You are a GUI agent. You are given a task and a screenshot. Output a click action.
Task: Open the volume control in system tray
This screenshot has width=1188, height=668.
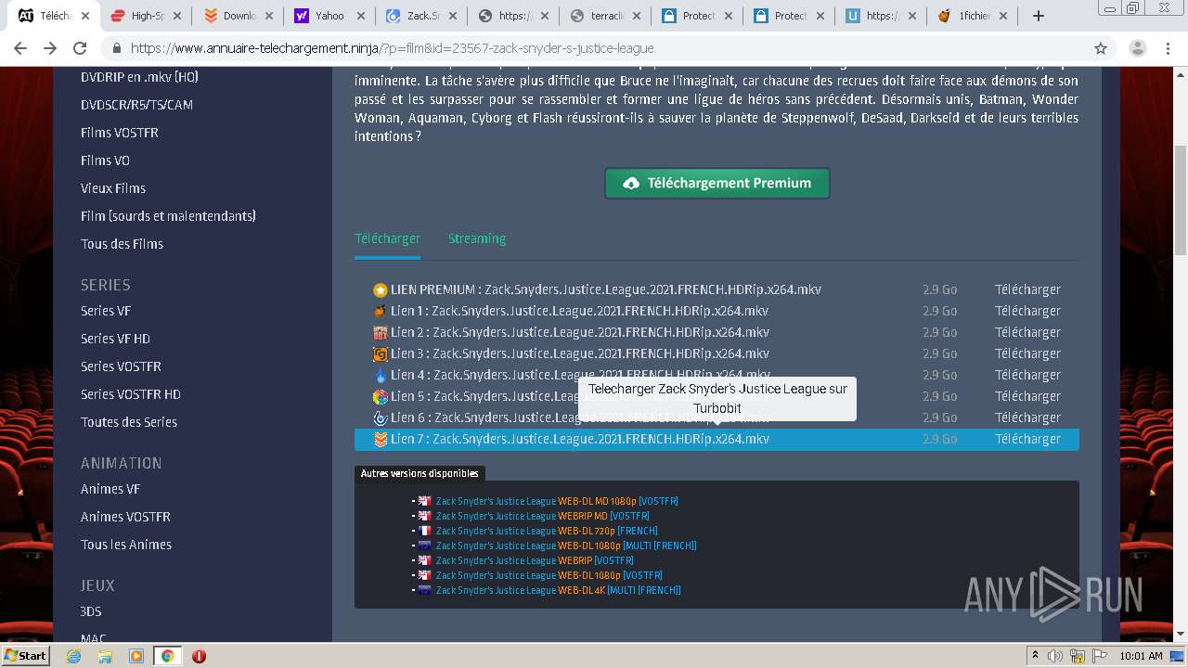tap(1055, 656)
